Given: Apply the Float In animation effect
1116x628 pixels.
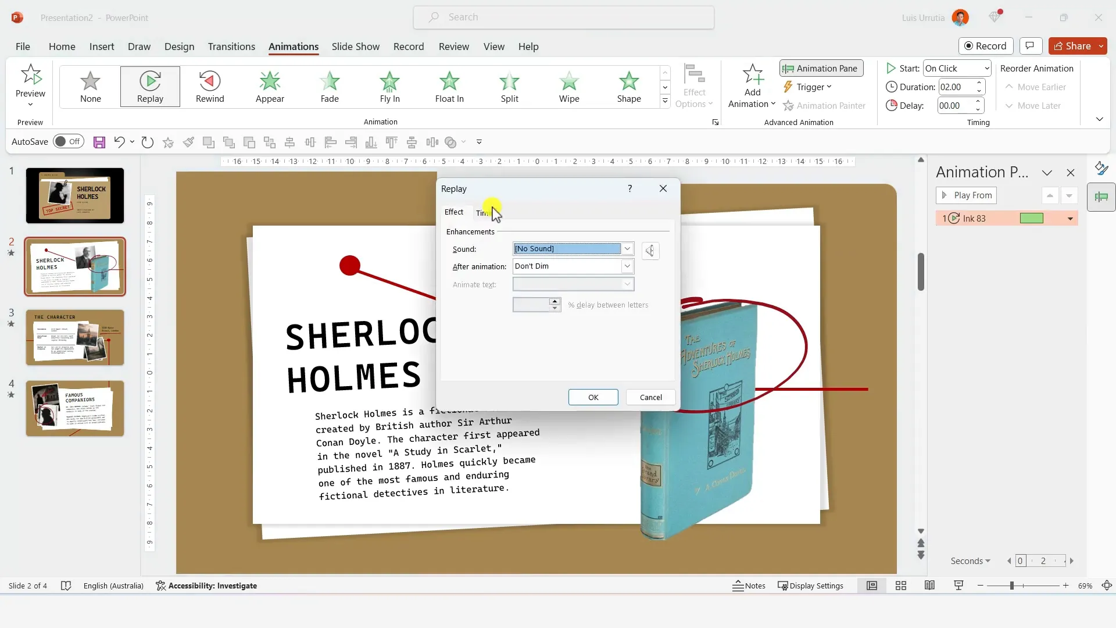Looking at the screenshot, I should [x=449, y=87].
